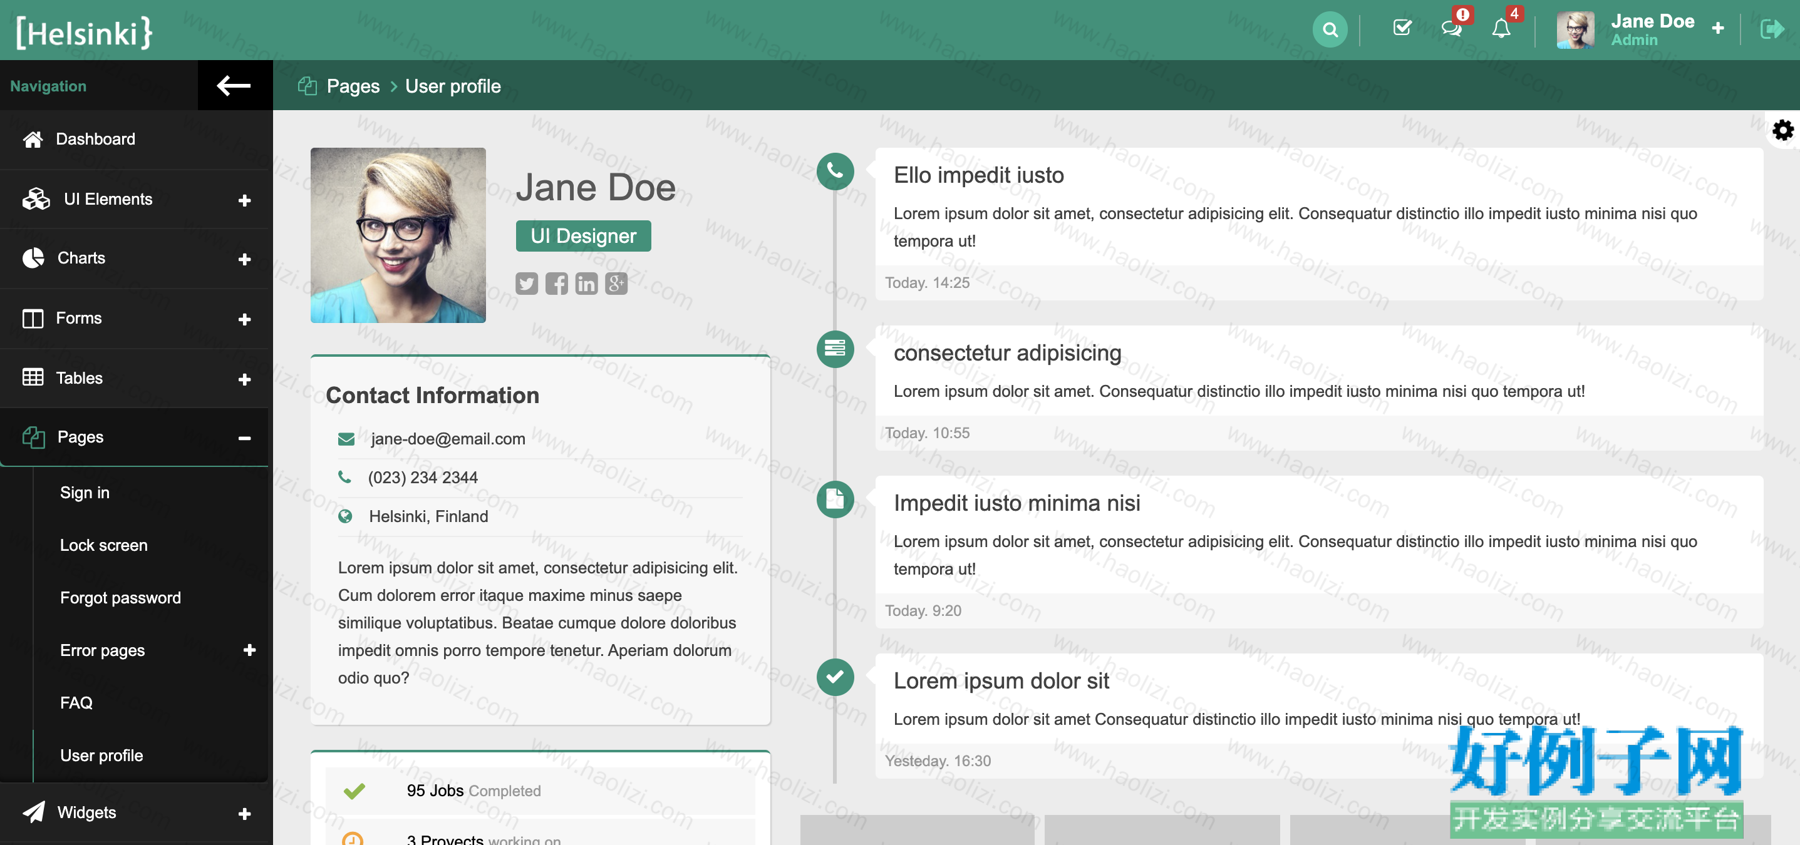
Task: Click the Contact Information heading
Action: point(433,395)
